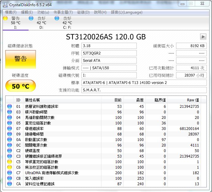
Task: Click the blue status icon for attribute 09
Action: pyautogui.click(x=10, y=134)
